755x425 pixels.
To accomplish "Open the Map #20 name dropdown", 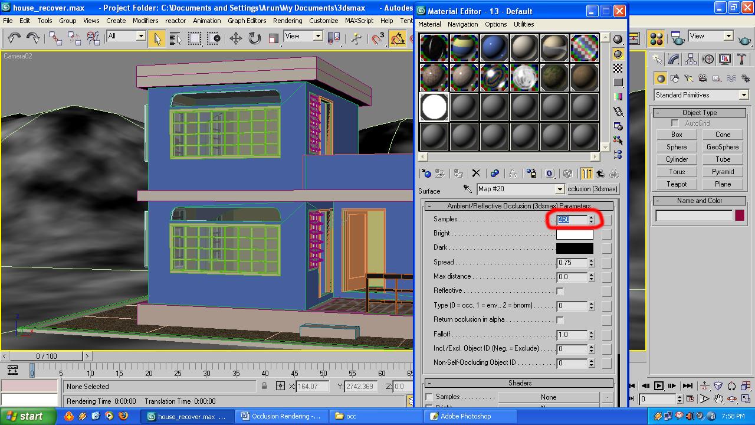I will pyautogui.click(x=559, y=189).
